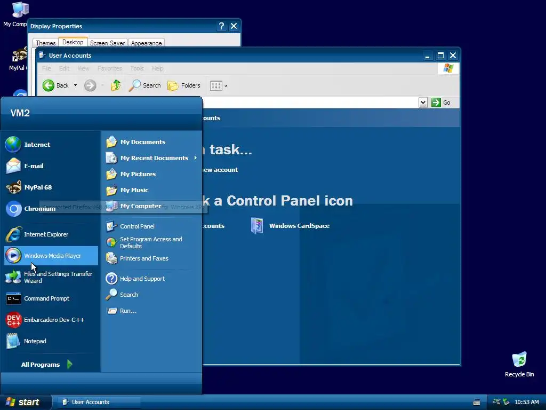
Task: Switch to Appearance tab in Display Properties
Action: (146, 43)
